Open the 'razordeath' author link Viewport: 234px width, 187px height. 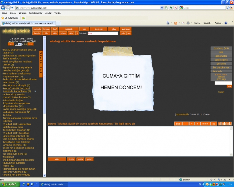pos(182,115)
